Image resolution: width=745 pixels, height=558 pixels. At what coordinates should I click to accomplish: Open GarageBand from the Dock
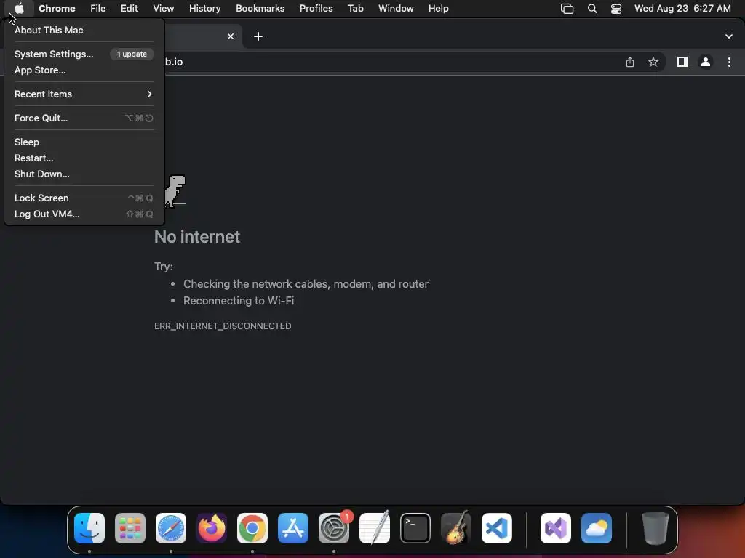click(456, 528)
